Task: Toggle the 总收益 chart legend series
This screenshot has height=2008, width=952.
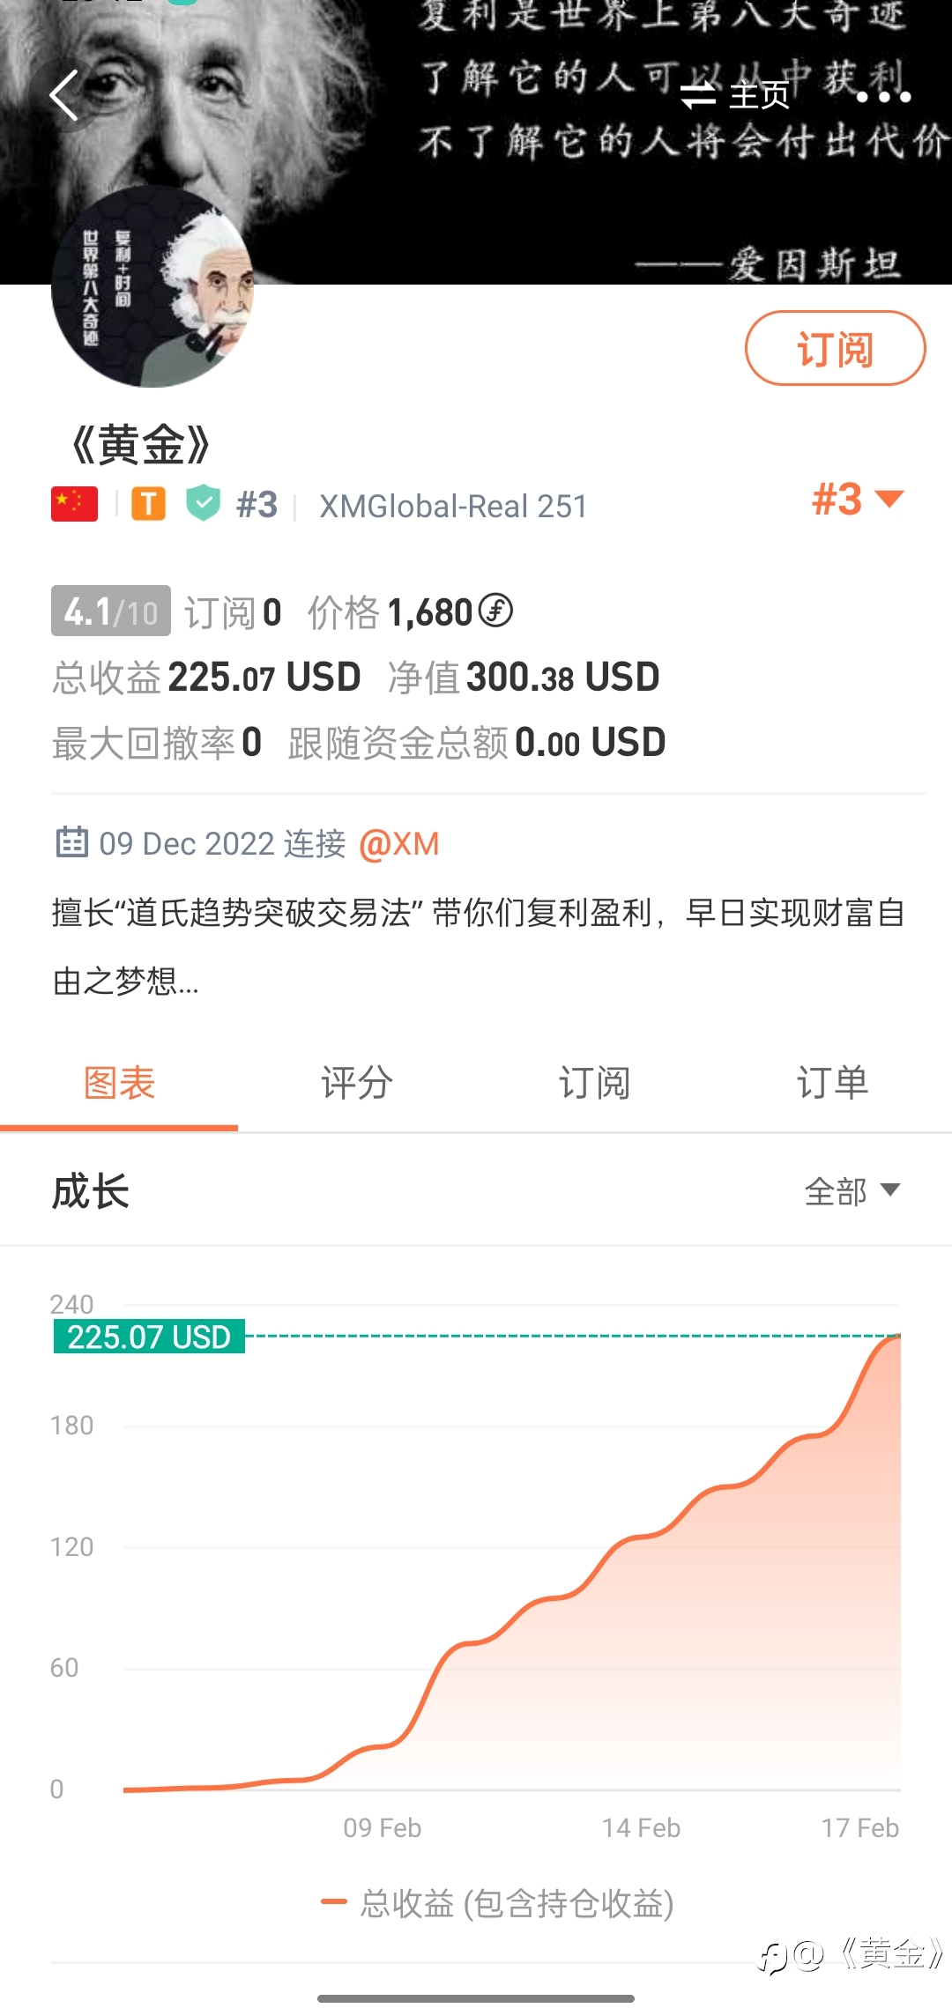Action: click(x=498, y=1904)
